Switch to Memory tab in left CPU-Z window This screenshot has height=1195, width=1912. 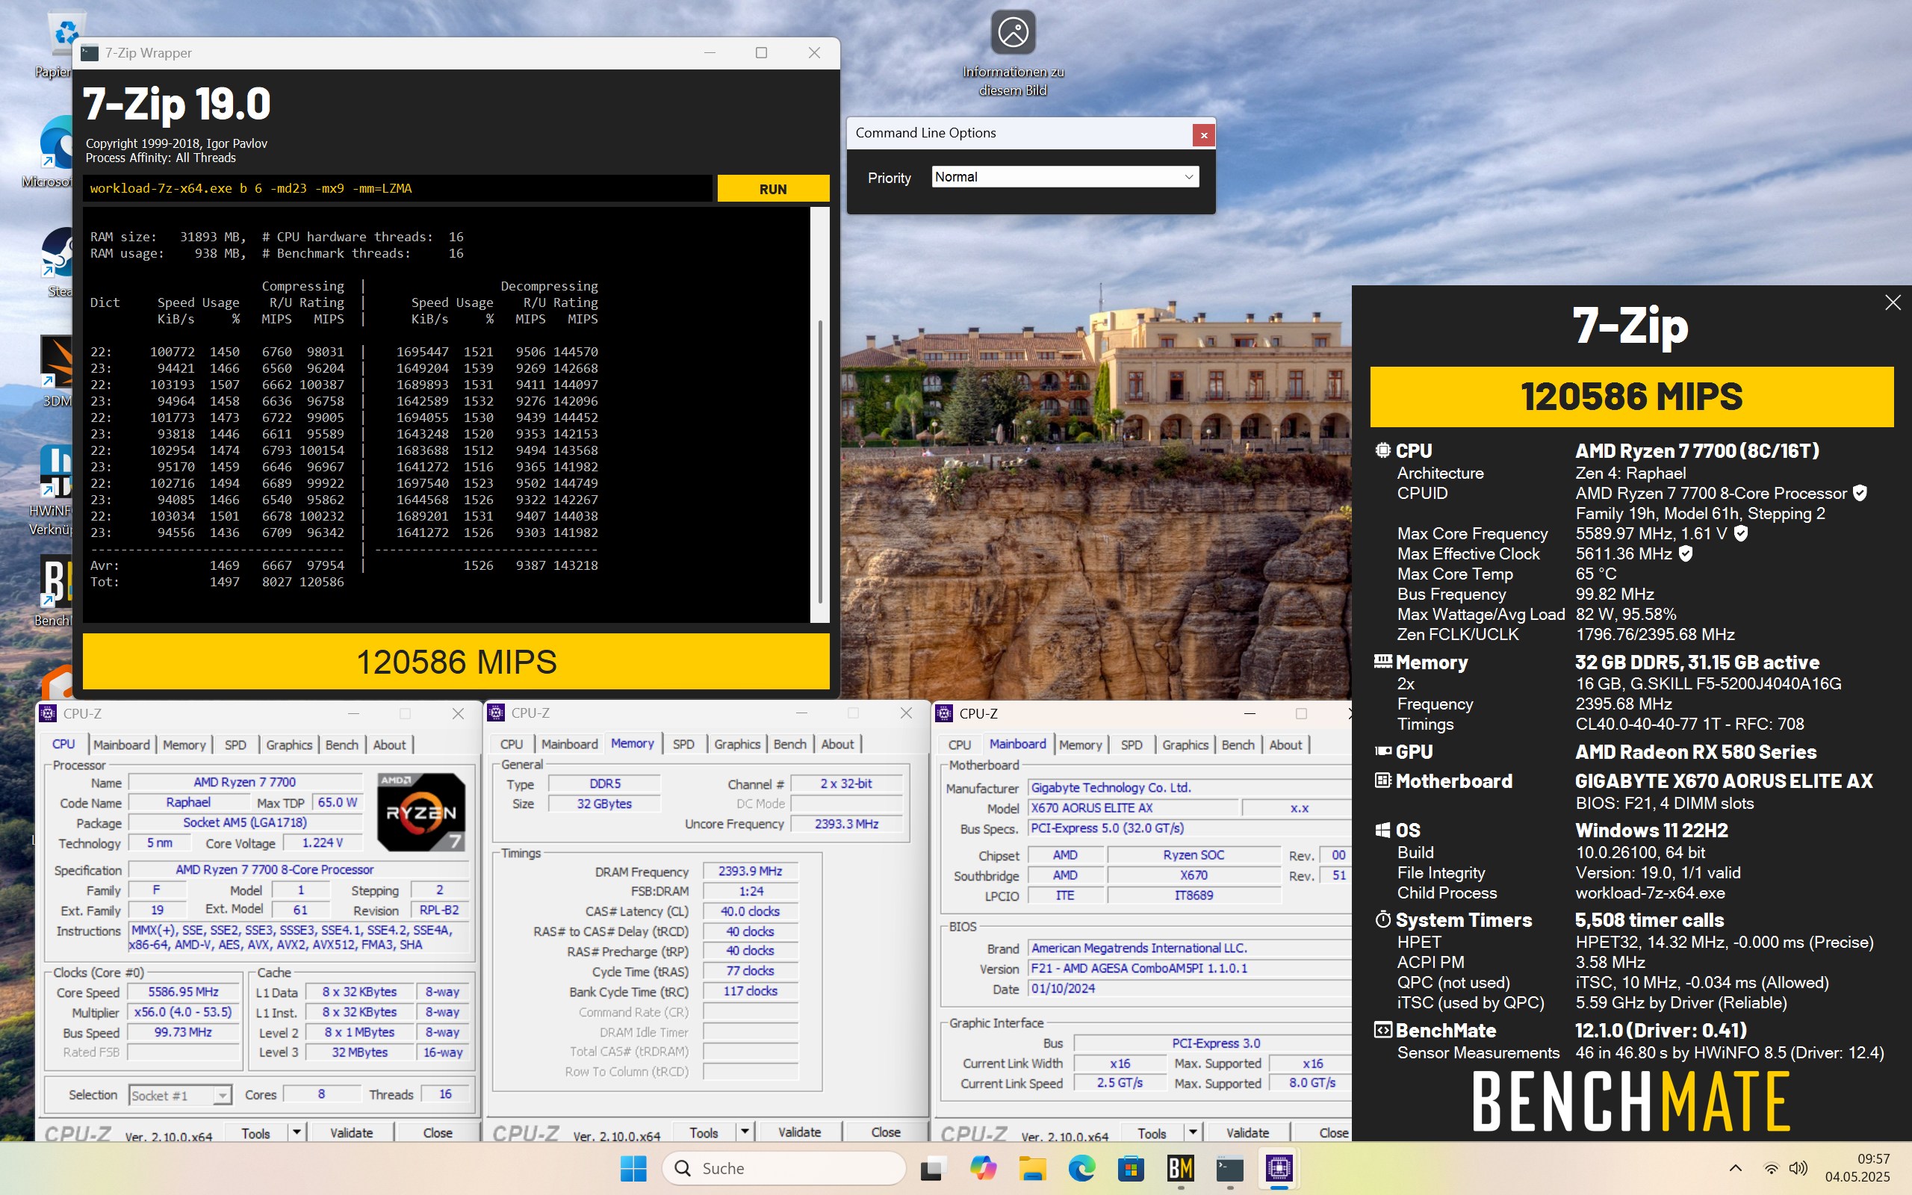point(184,745)
